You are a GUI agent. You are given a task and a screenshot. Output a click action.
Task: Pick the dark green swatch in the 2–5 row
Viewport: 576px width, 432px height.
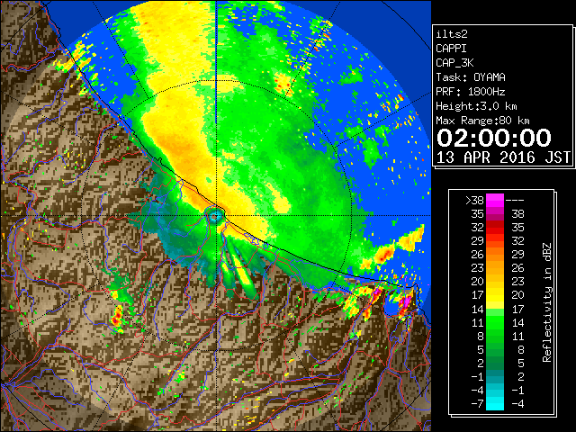495,364
